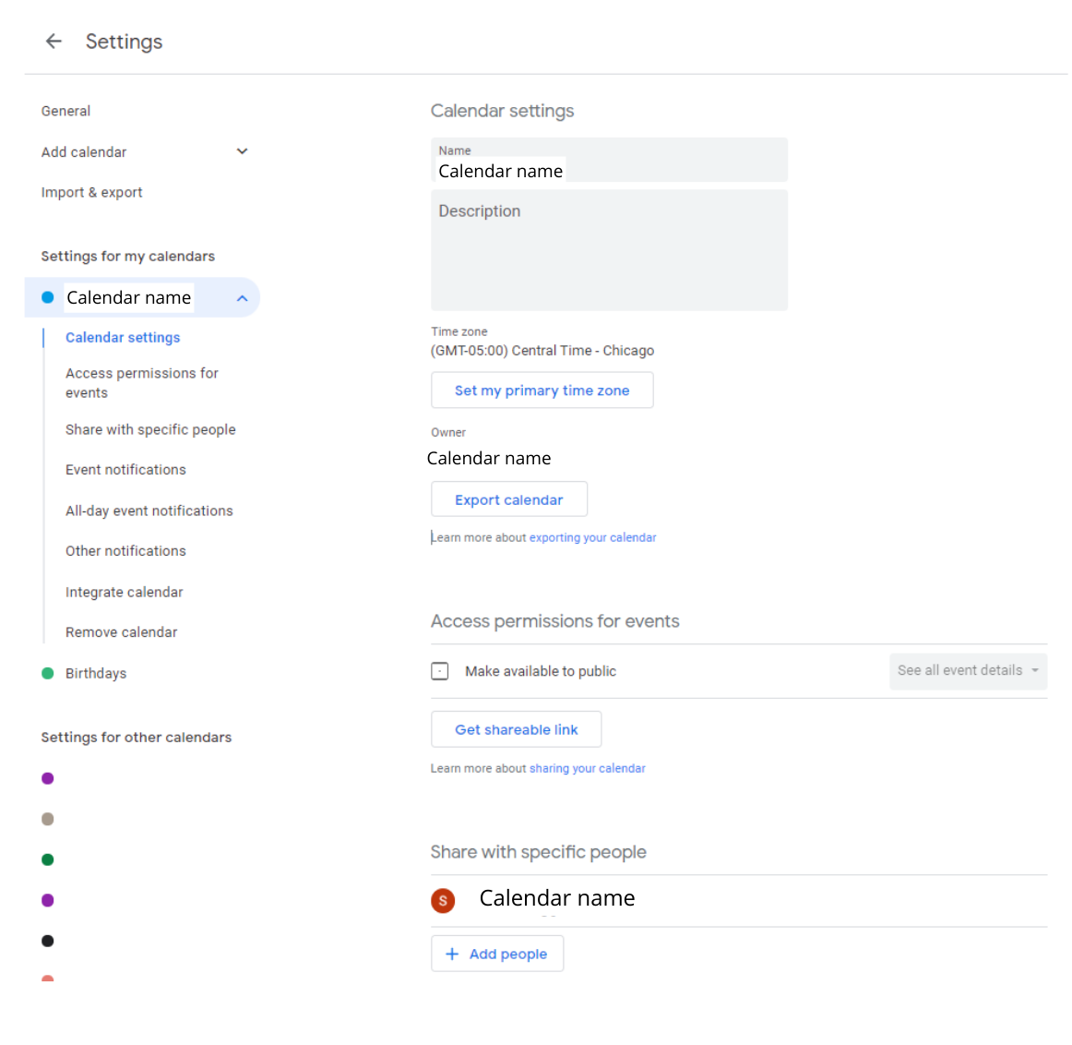Select Remove calendar in sidebar
This screenshot has height=1045, width=1072.
point(121,632)
